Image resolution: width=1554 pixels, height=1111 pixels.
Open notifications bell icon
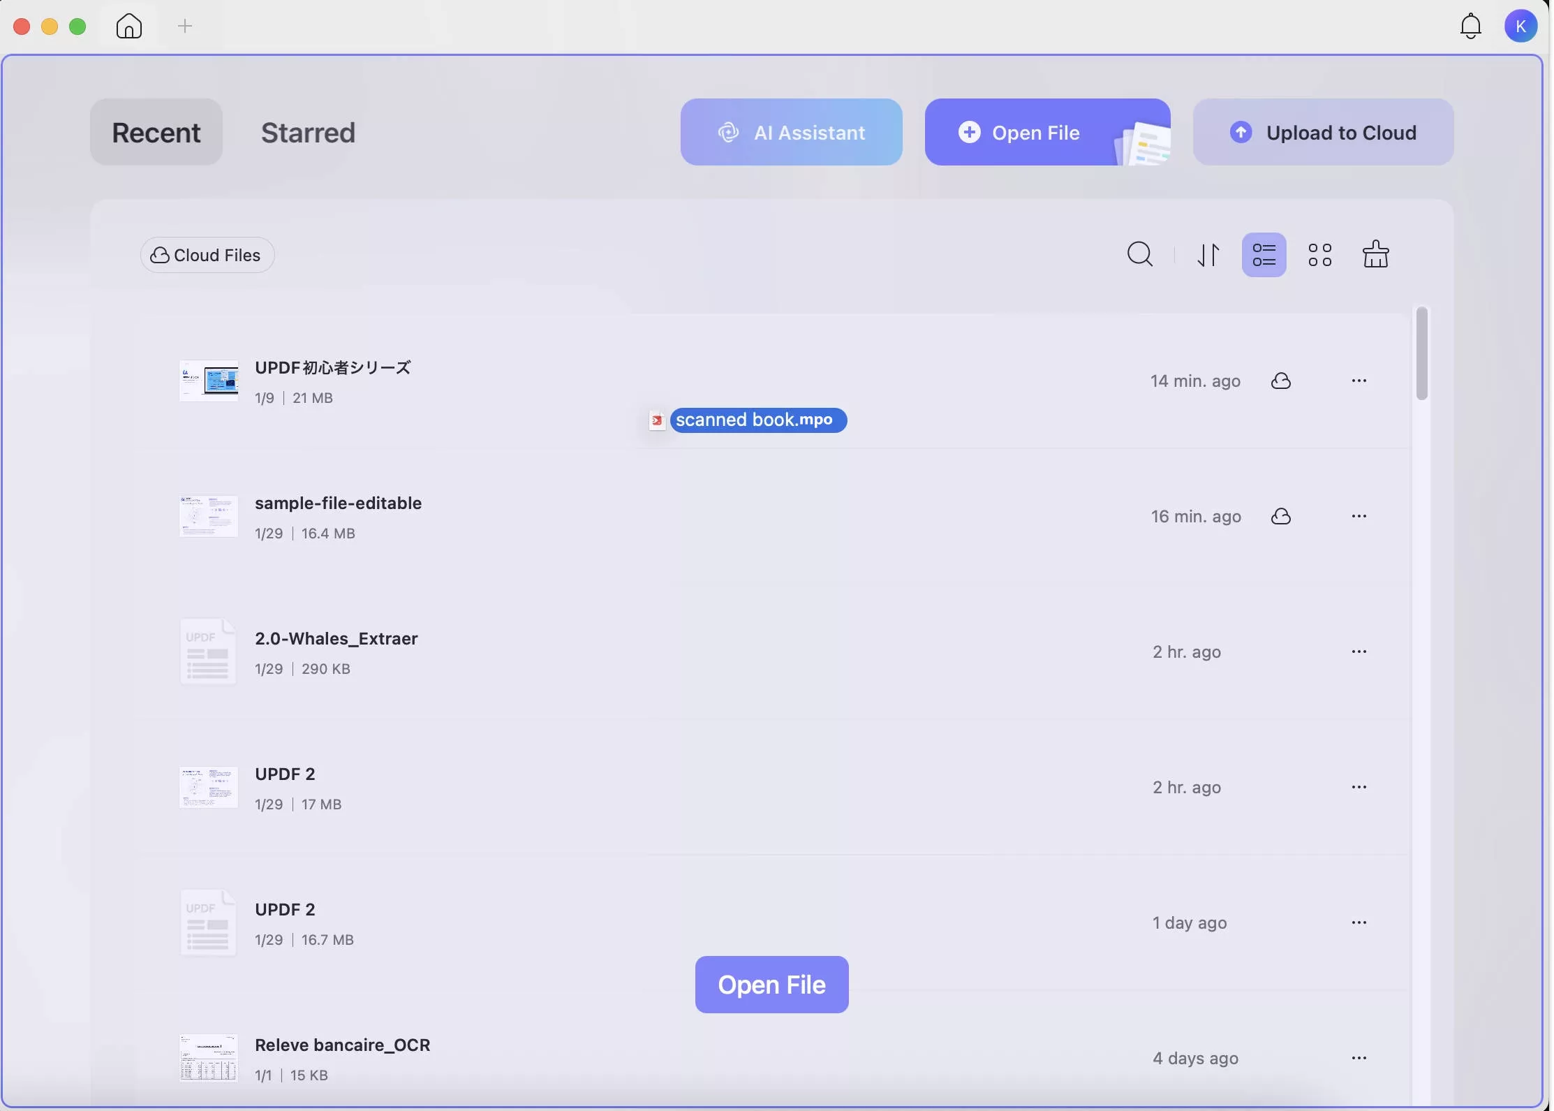pos(1471,27)
